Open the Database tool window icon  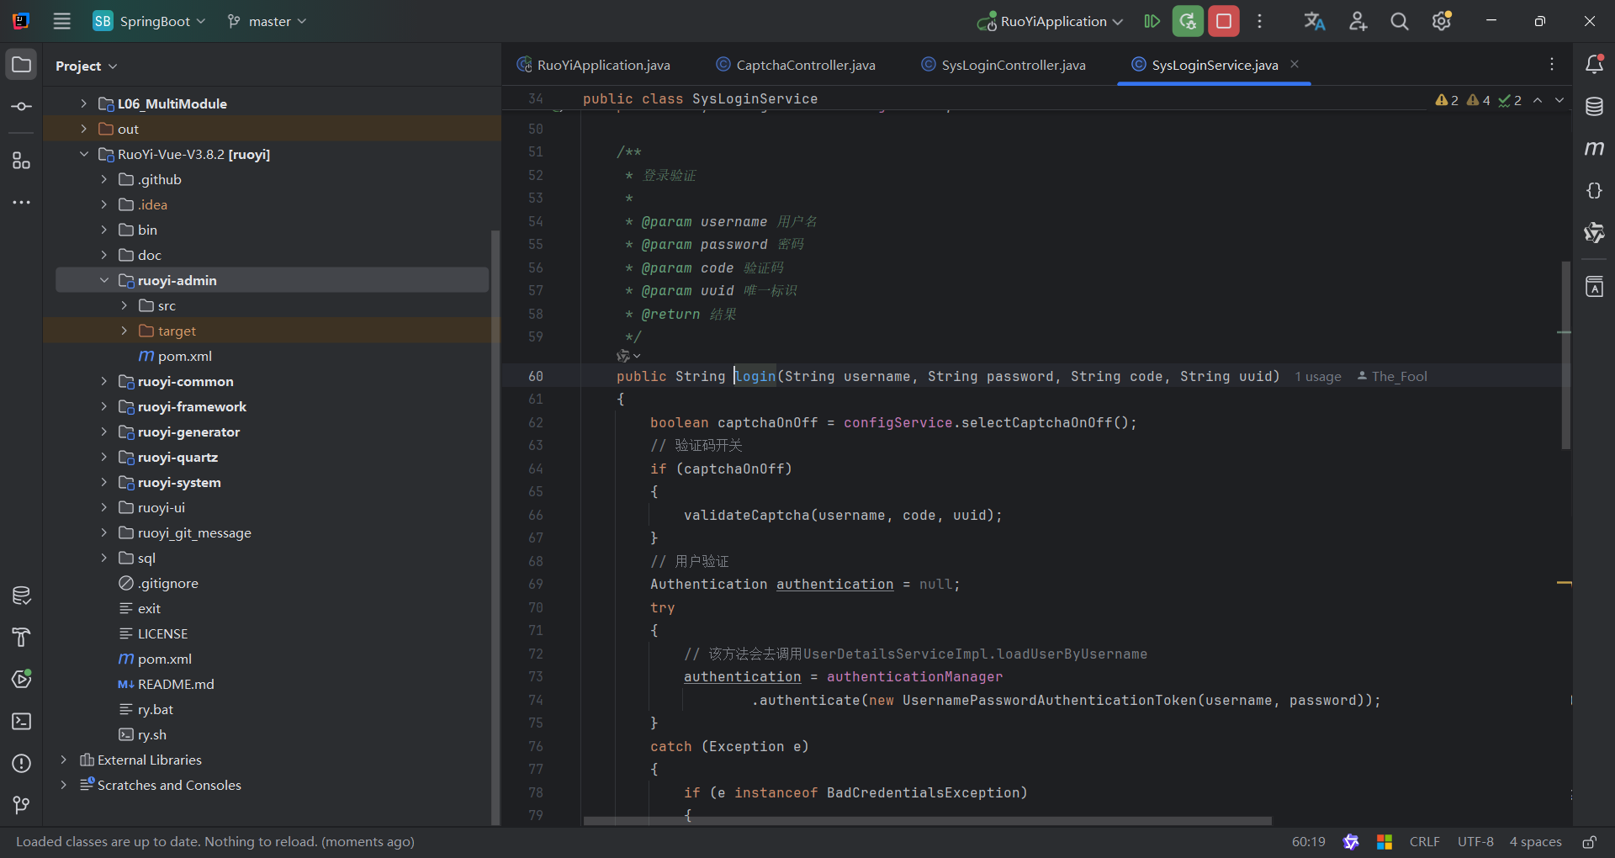1594,107
